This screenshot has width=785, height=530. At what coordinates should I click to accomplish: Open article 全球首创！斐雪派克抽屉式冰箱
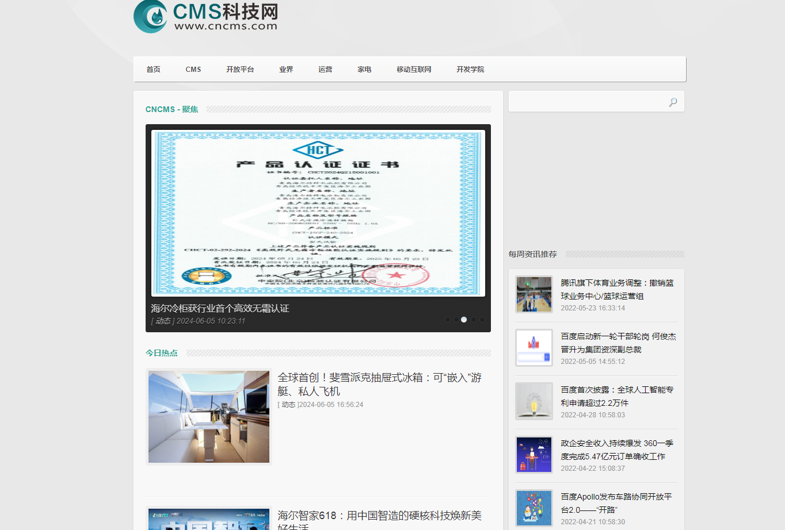(380, 385)
